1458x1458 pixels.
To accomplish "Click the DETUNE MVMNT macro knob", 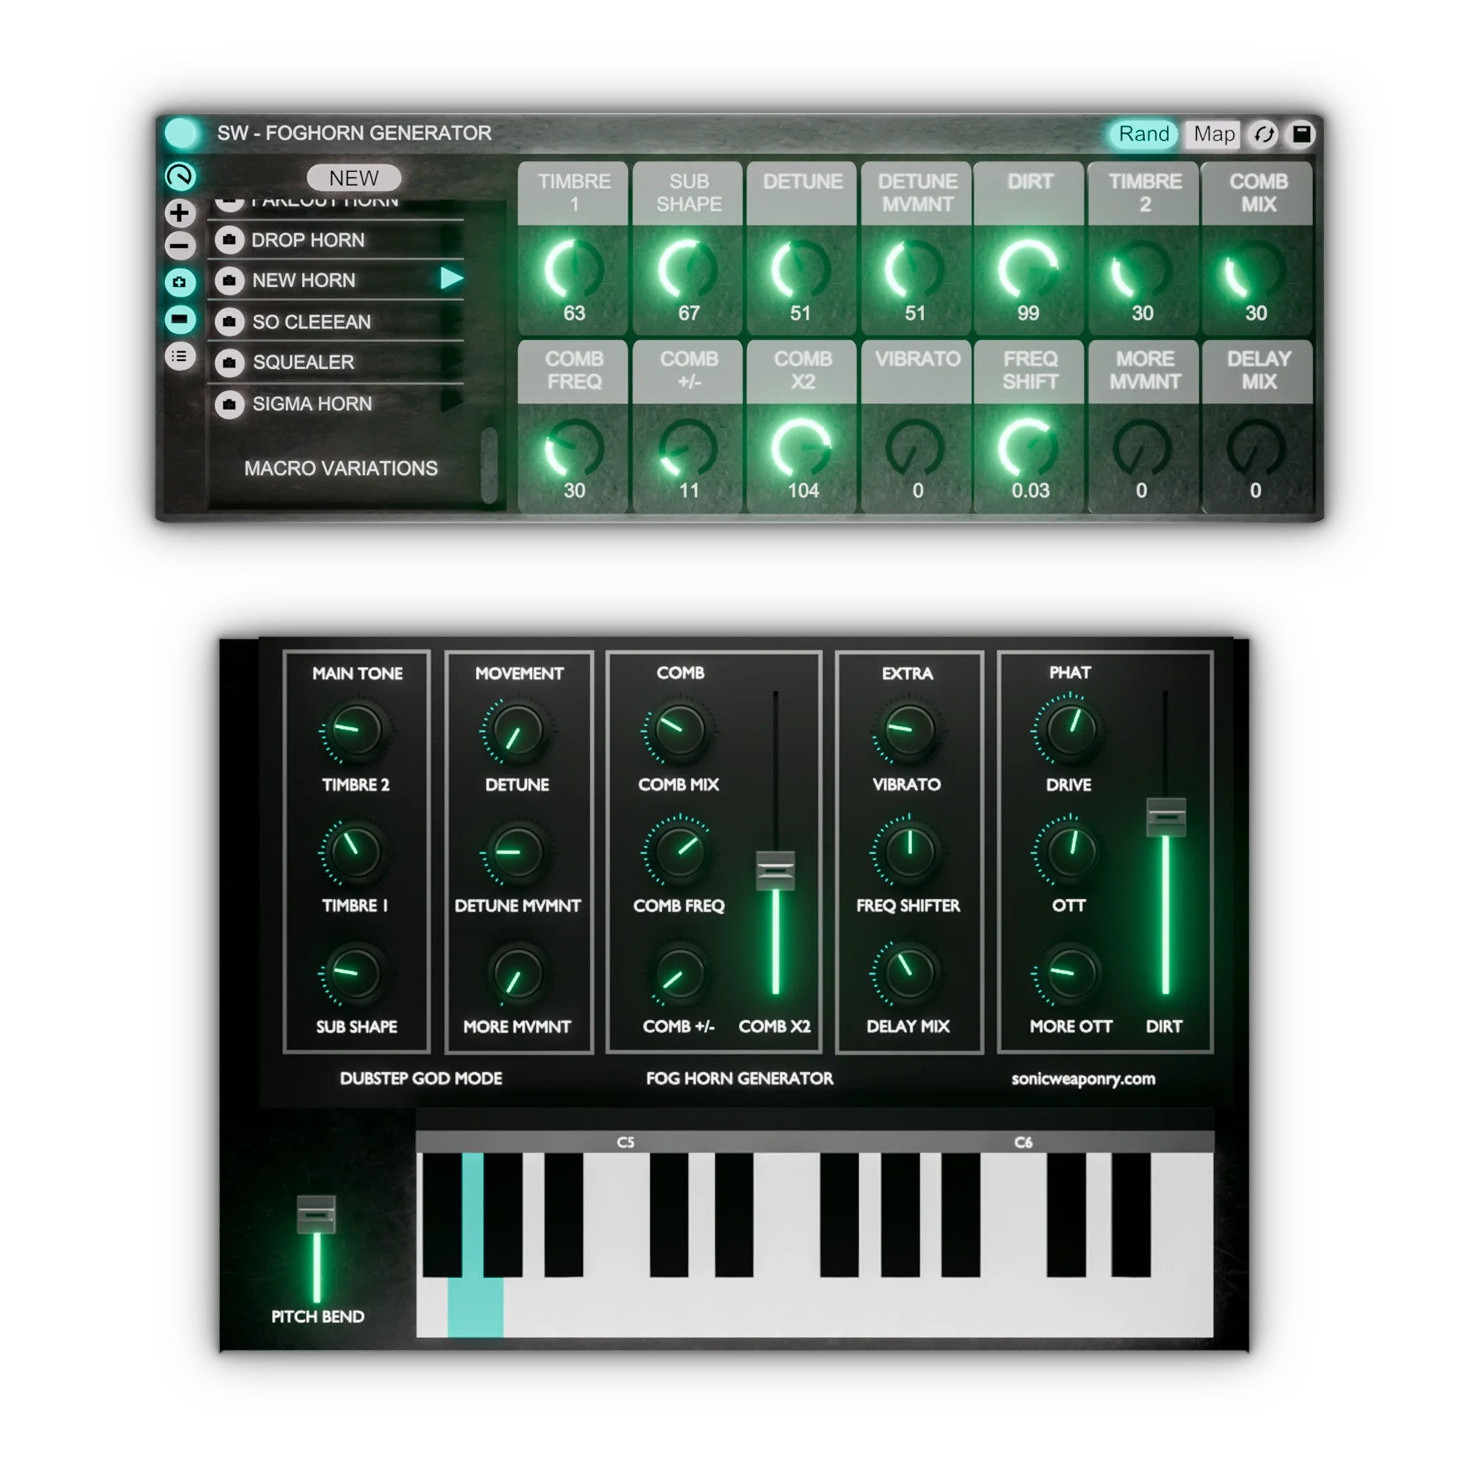I will click(x=915, y=269).
